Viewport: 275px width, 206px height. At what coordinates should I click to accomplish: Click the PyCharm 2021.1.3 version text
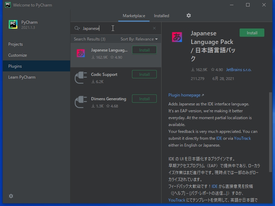click(28, 27)
